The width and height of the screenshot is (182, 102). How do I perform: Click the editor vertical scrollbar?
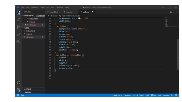(178, 54)
